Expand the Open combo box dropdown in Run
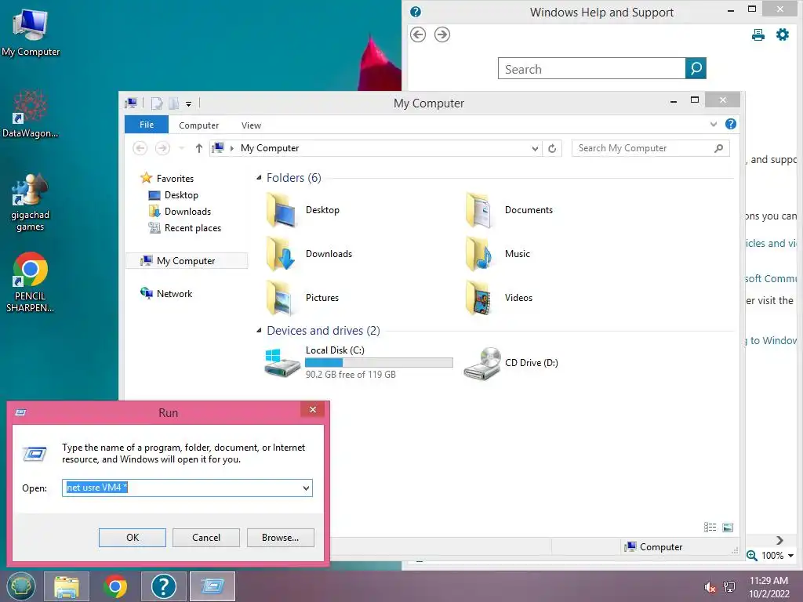803x602 pixels. [x=307, y=488]
